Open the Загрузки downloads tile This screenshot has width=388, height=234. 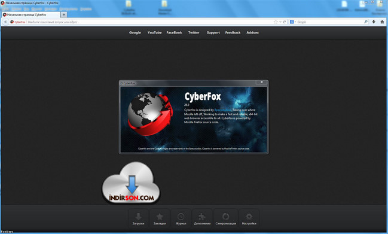[138, 218]
